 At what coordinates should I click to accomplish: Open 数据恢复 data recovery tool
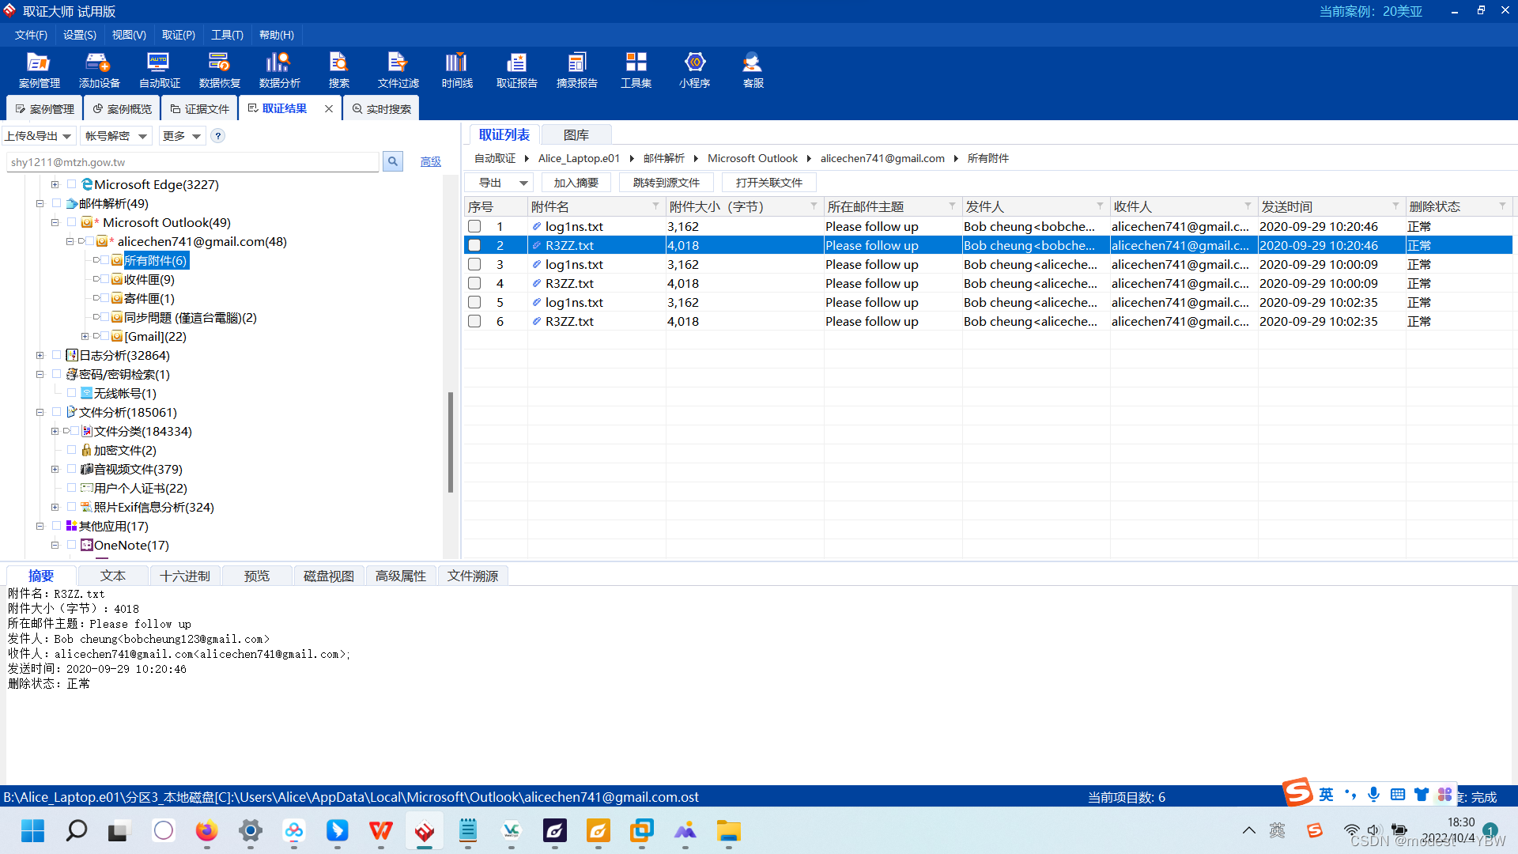tap(219, 70)
